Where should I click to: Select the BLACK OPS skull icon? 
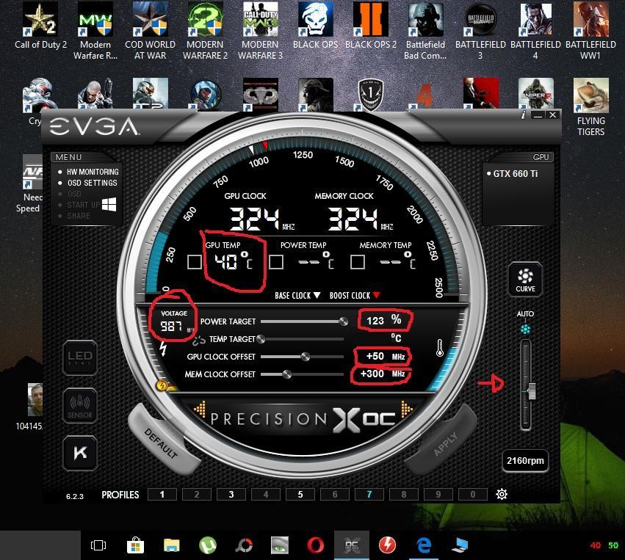315,26
